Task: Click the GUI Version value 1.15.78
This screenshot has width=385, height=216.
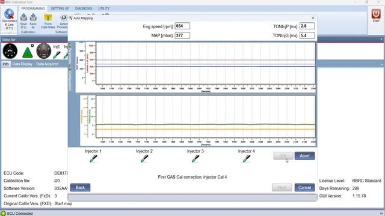Action: coord(359,196)
